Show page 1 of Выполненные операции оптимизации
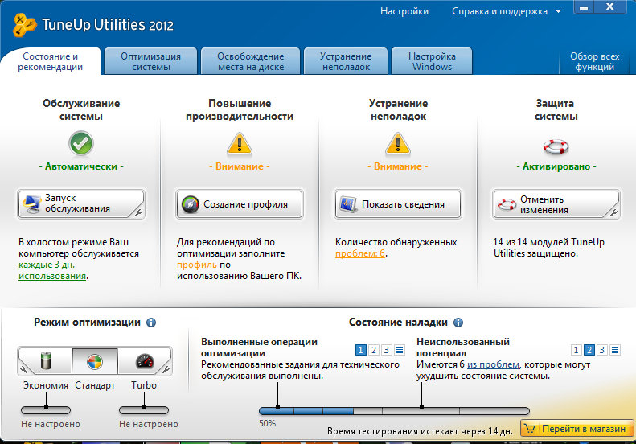The image size is (636, 444). [360, 349]
